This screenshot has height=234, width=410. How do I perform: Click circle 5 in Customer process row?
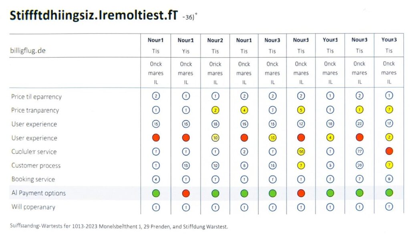coord(330,165)
